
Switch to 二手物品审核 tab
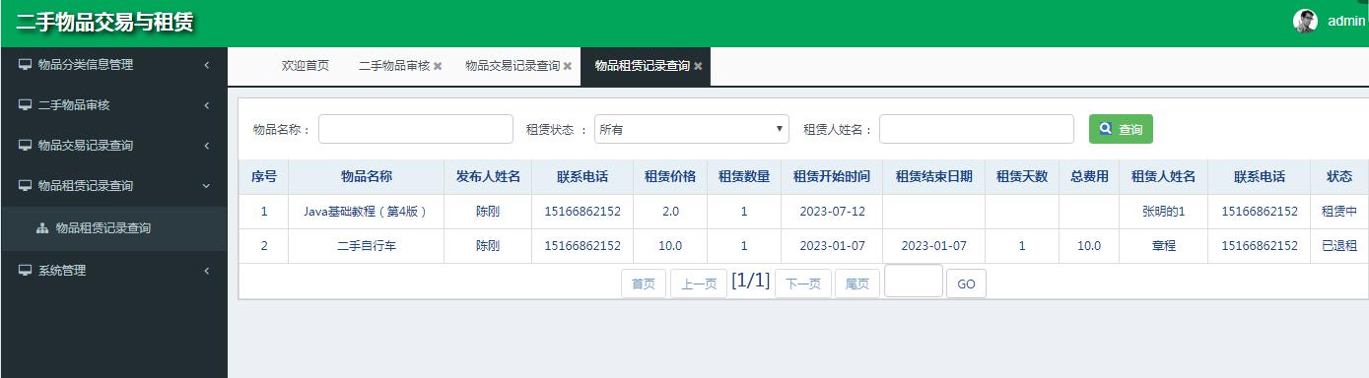(394, 66)
